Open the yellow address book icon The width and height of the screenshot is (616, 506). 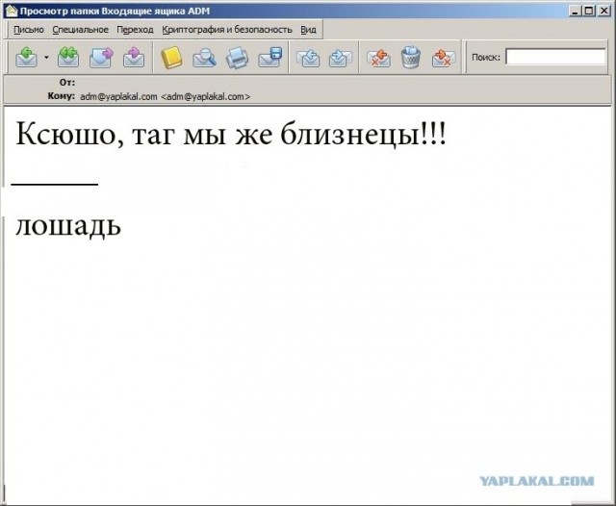click(171, 58)
